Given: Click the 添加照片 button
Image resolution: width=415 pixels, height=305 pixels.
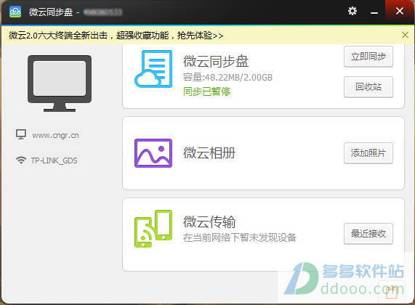Looking at the screenshot, I should tap(368, 153).
